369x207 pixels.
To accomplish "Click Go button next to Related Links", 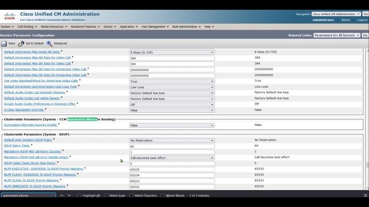I will (x=365, y=35).
